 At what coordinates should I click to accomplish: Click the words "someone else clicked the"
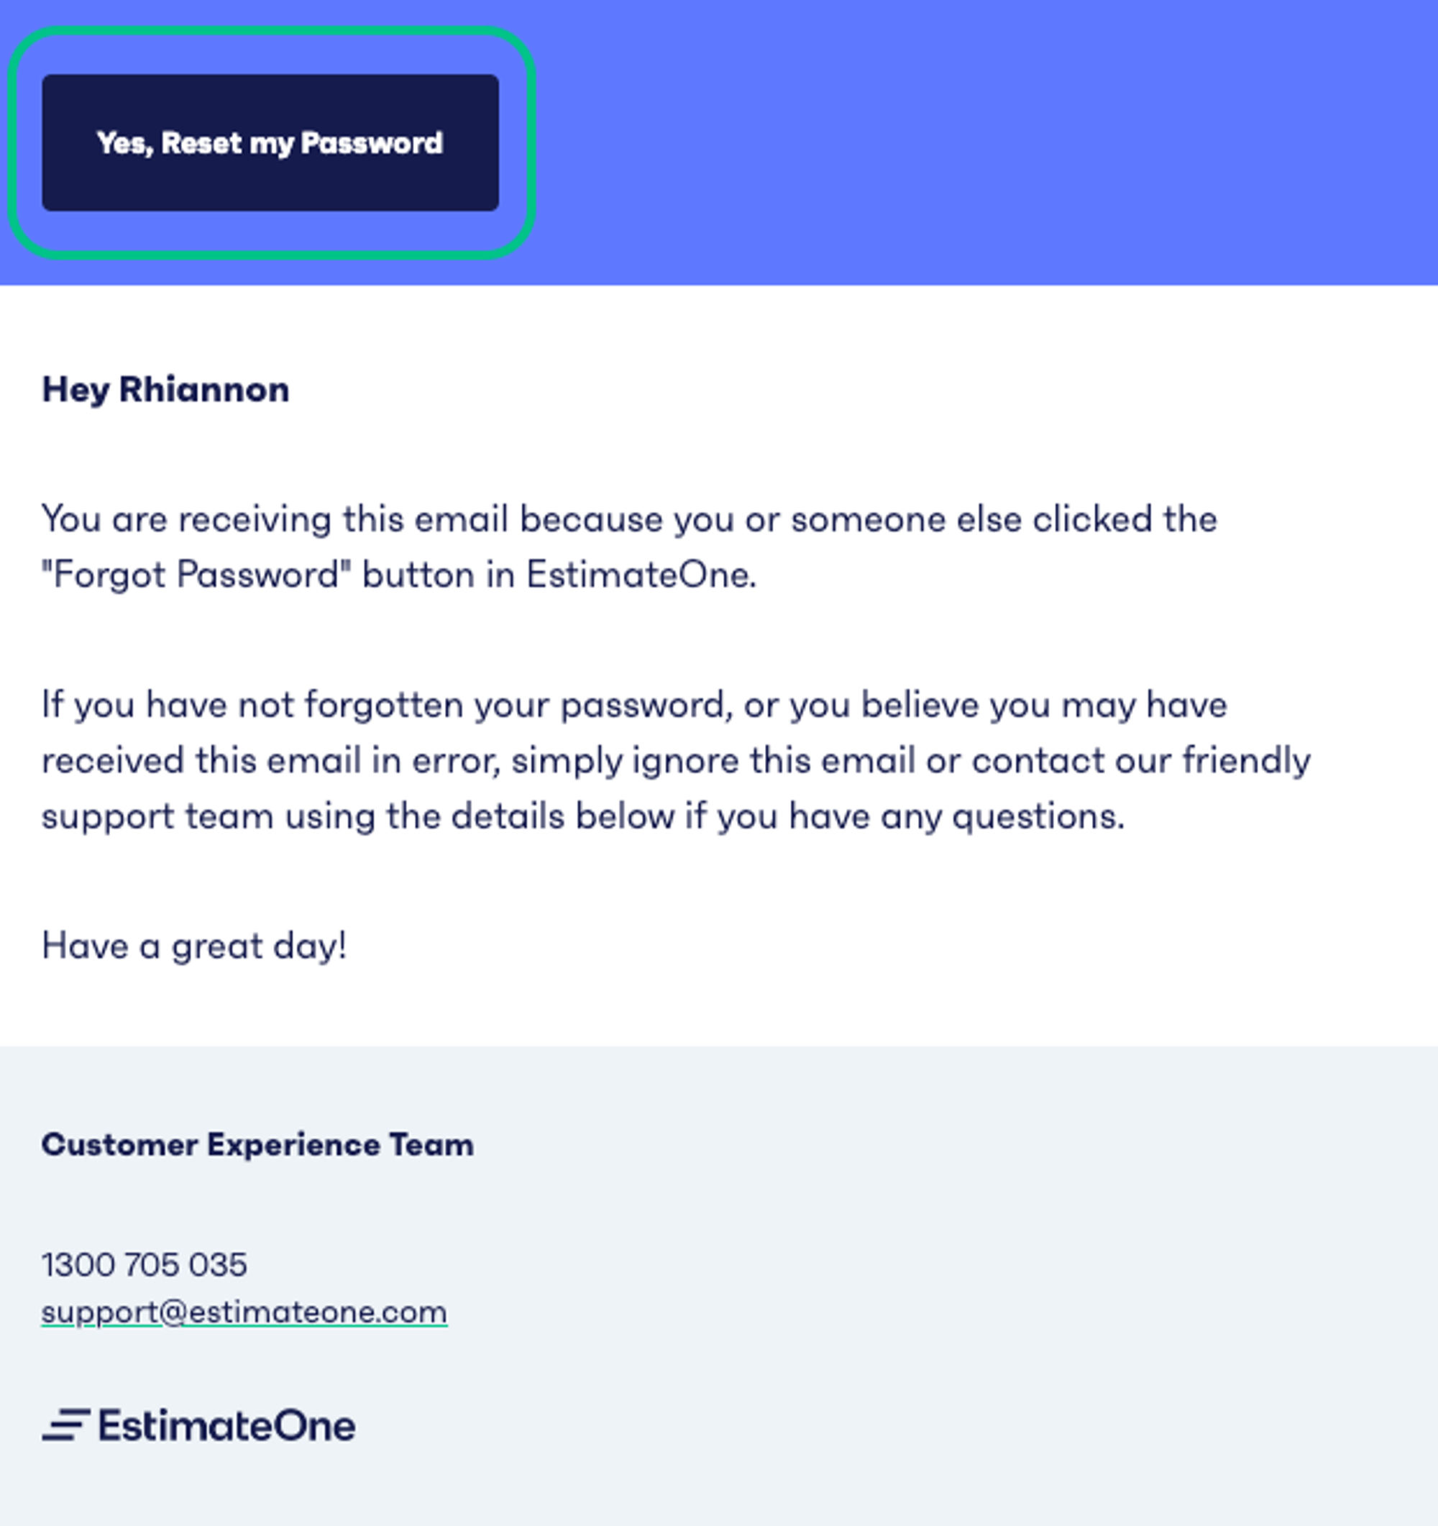pyautogui.click(x=1004, y=520)
